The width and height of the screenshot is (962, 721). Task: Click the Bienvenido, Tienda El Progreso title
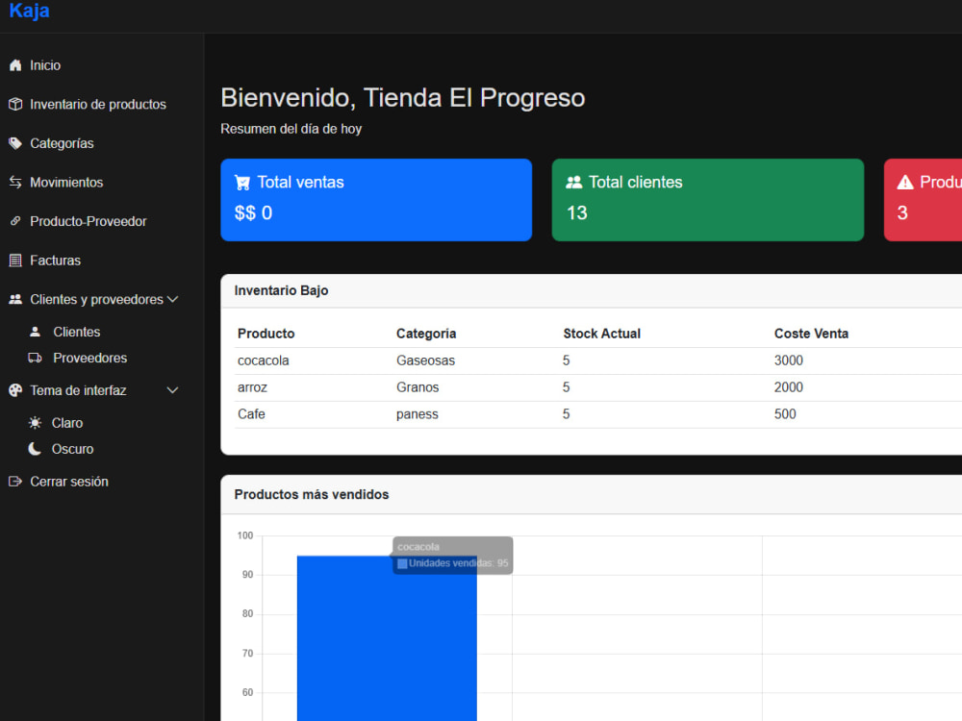pos(402,98)
